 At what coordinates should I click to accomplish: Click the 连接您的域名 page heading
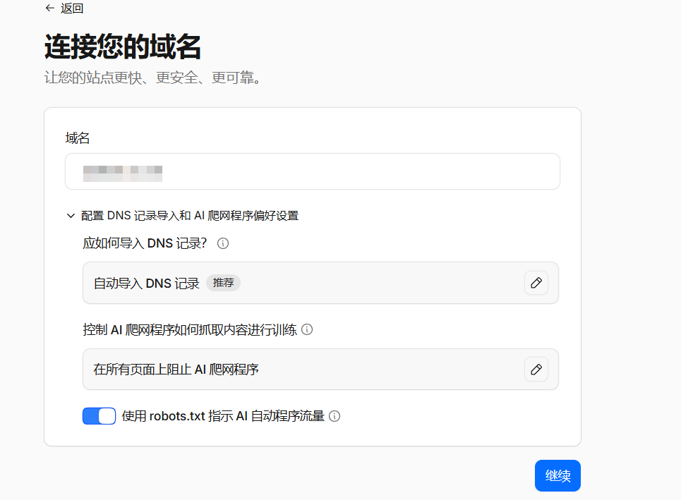tap(123, 47)
